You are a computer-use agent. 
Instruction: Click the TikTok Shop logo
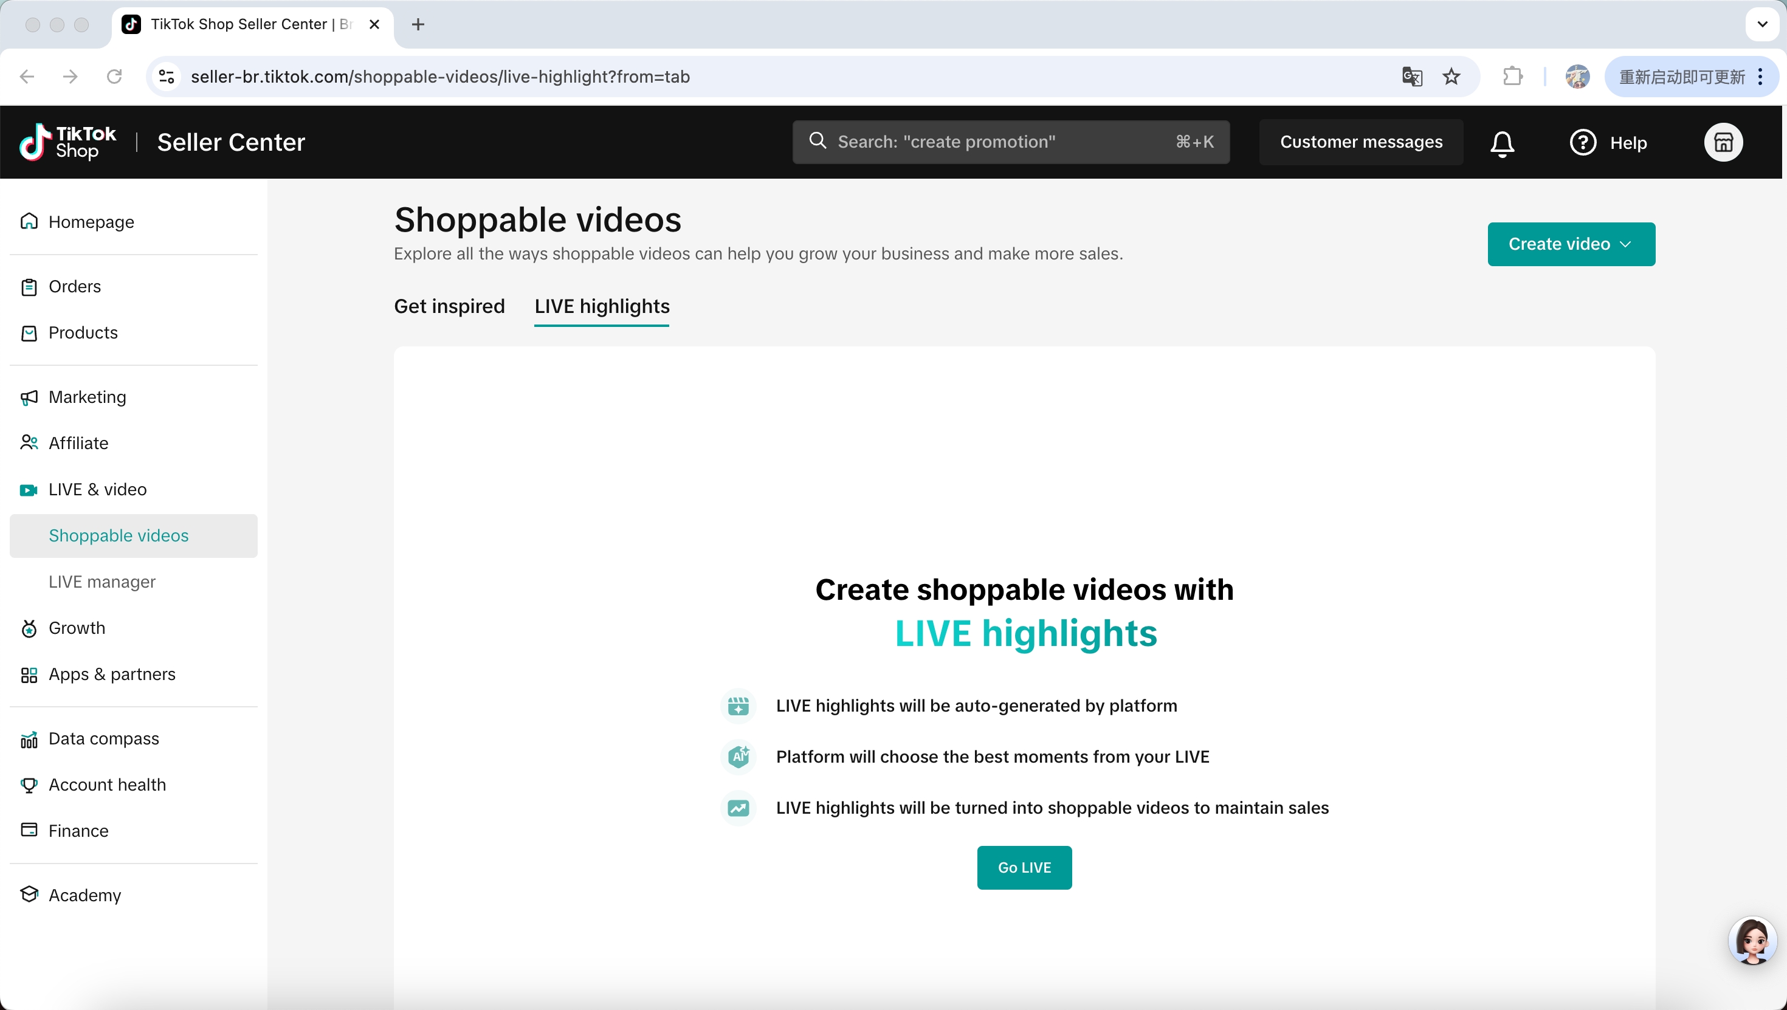(x=67, y=142)
